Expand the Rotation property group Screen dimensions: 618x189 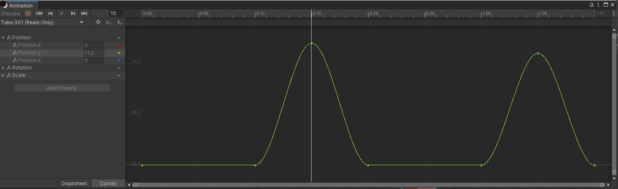3,68
